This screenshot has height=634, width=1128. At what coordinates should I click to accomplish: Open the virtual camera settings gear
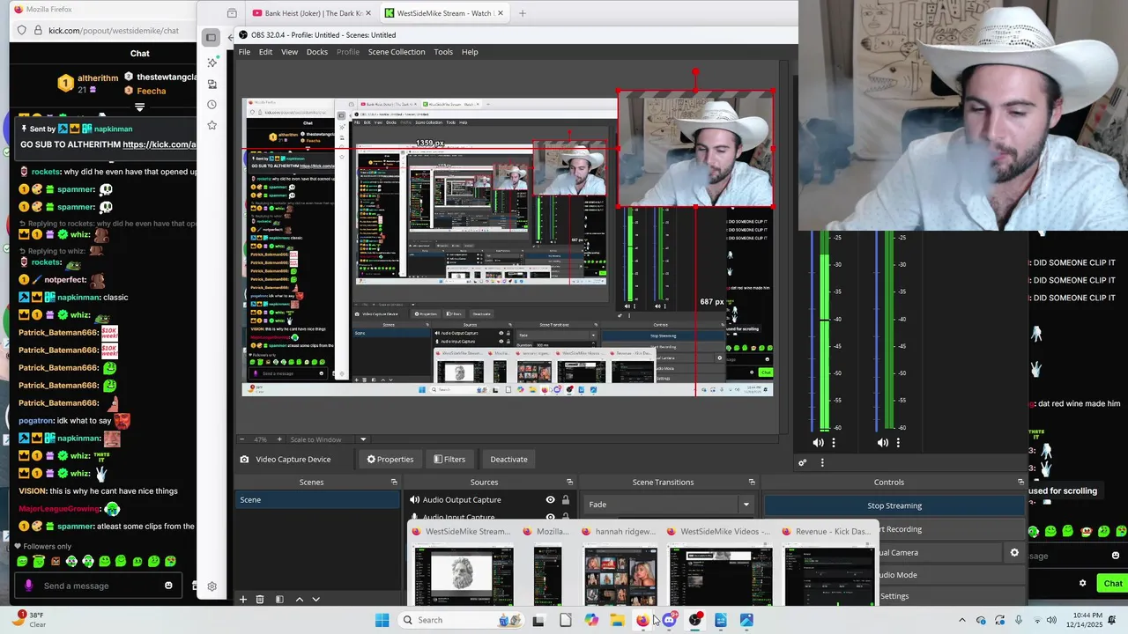point(1014,552)
